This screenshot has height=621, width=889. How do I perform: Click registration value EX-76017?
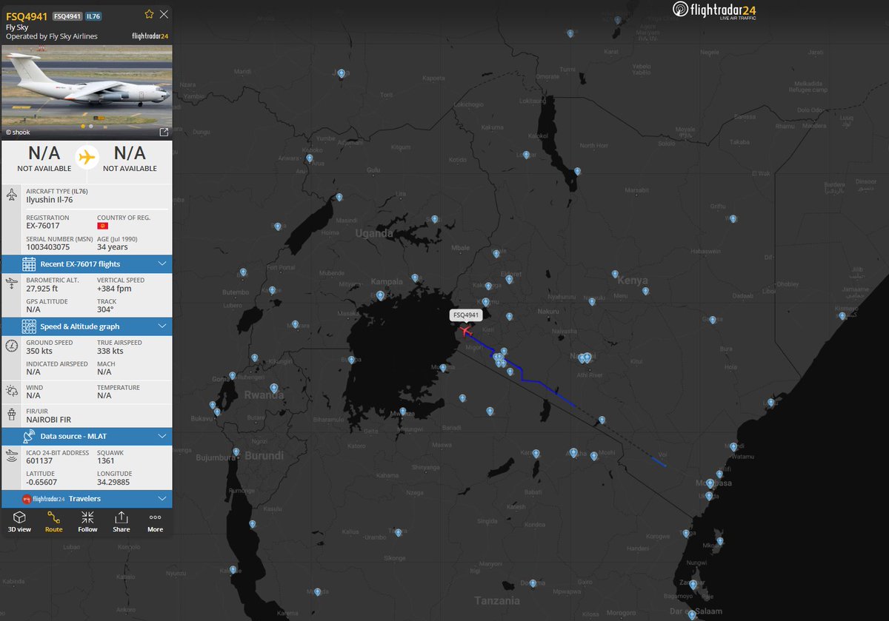pos(43,225)
